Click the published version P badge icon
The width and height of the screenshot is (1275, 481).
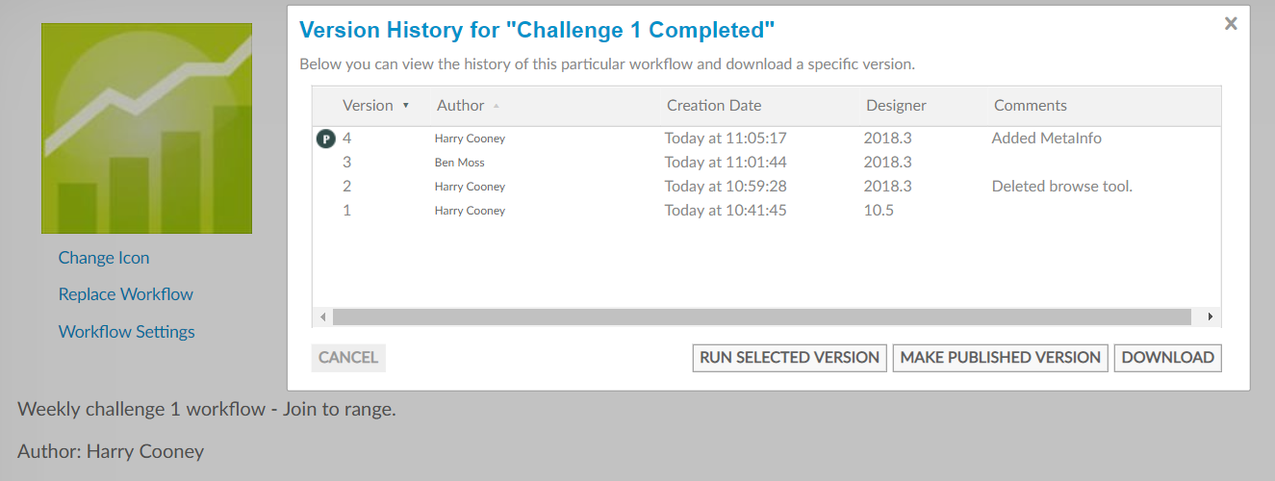pos(325,139)
